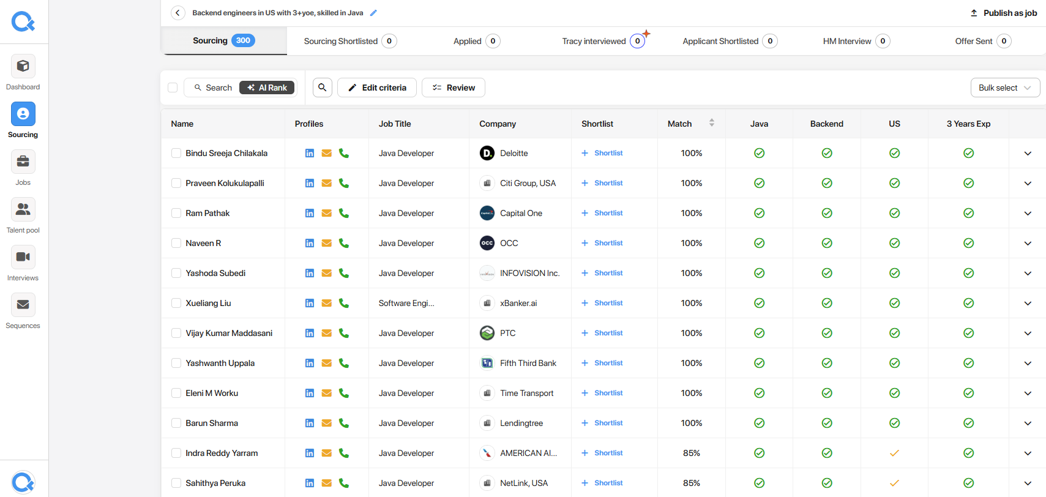Open Sequences mail icon in sidebar
The width and height of the screenshot is (1046, 497).
pyautogui.click(x=23, y=305)
